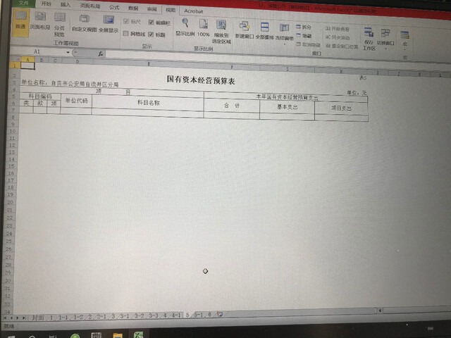Image resolution: width=451 pixels, height=338 pixels.
Task: Open the Name Box dropdown arrow
Action: [68, 52]
